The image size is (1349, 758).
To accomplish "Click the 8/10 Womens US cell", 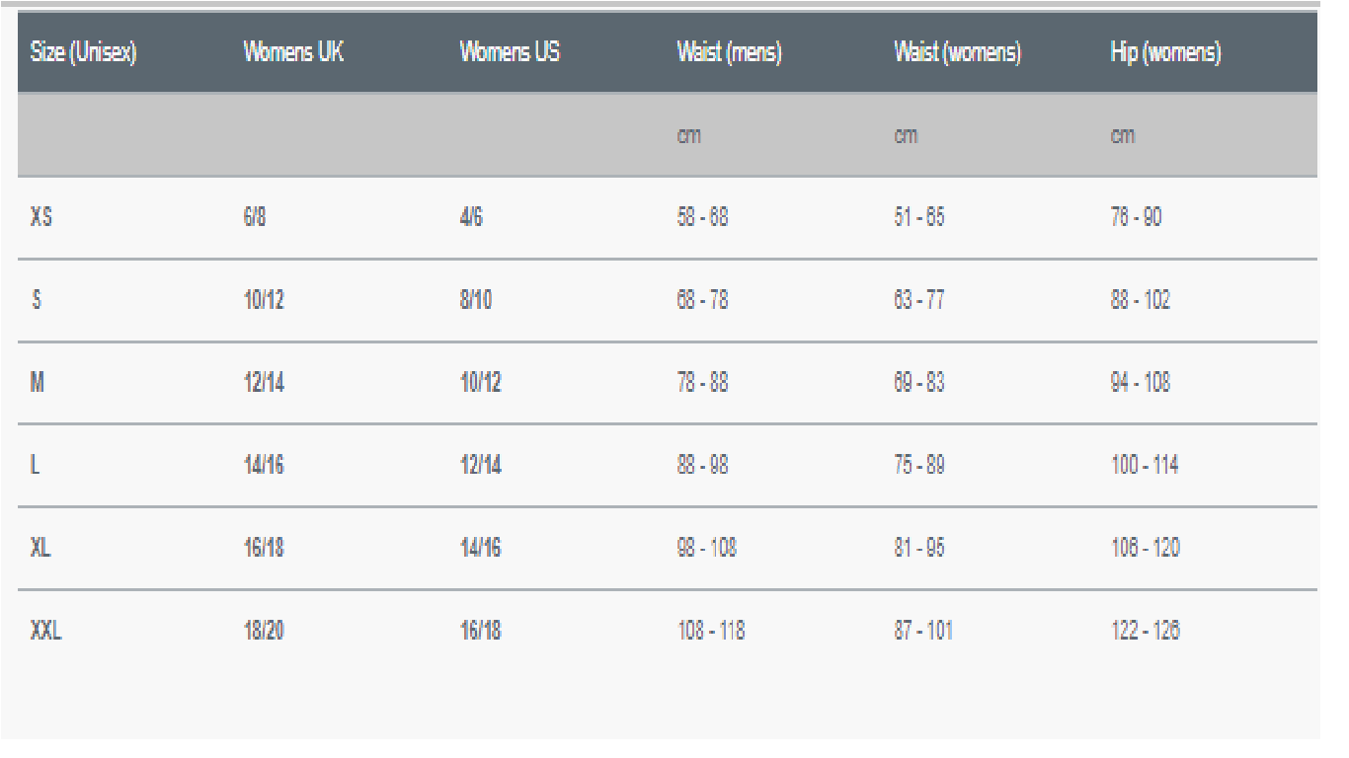I will tap(476, 301).
